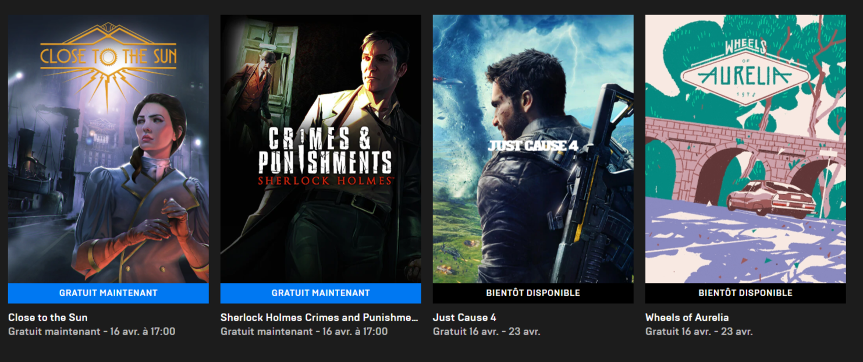Click Close to the Sun free-until date text
Viewport: 863px width, 362px height.
(91, 332)
